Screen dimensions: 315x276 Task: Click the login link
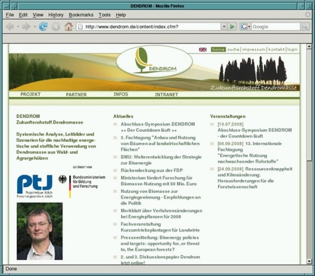click(x=292, y=50)
